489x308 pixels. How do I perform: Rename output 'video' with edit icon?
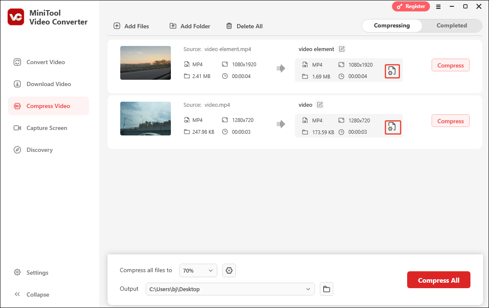pos(320,105)
